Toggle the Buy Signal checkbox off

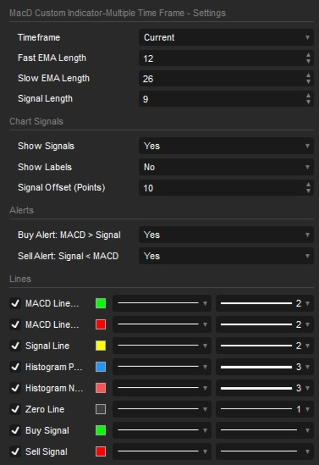coord(15,430)
